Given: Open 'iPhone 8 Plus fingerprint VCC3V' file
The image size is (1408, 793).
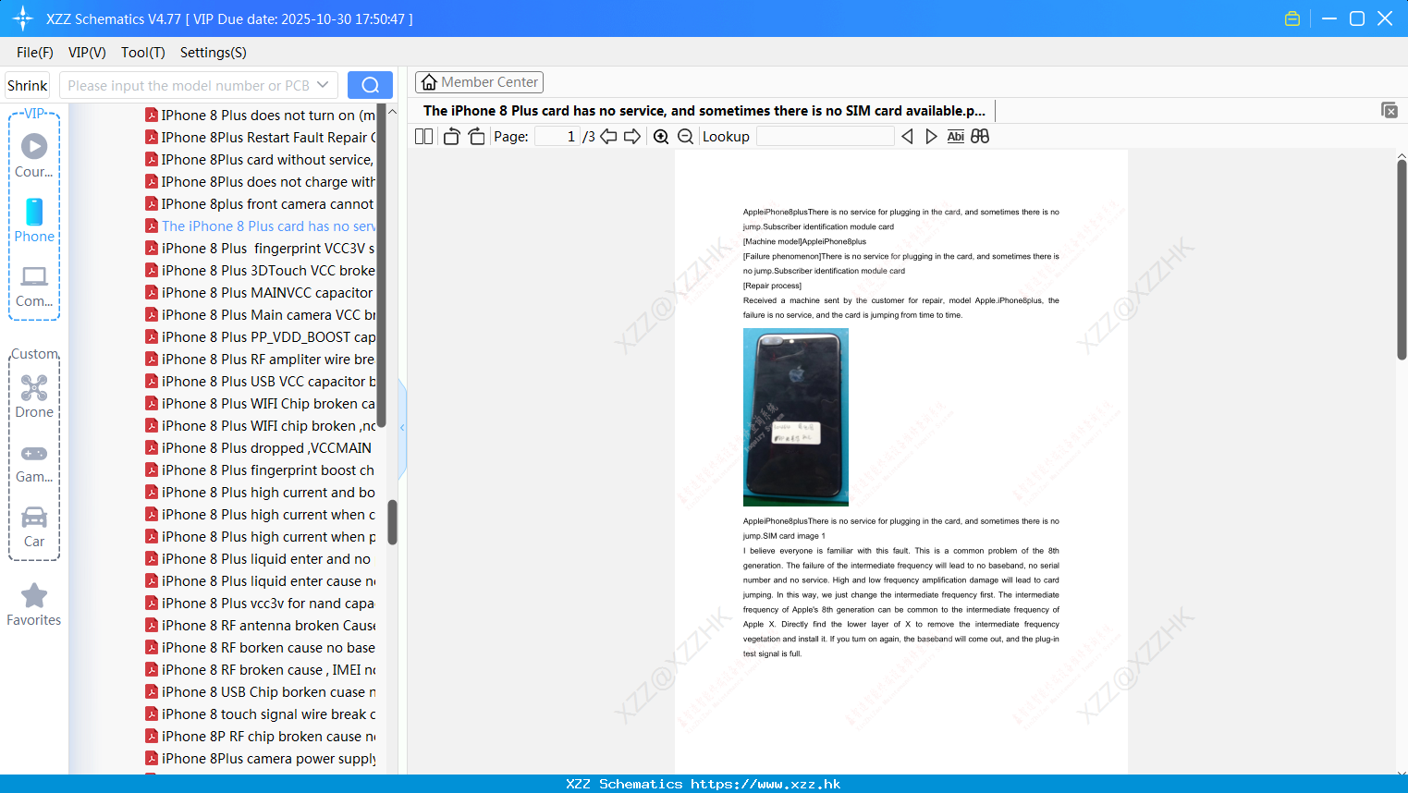Looking at the screenshot, I should coord(261,249).
